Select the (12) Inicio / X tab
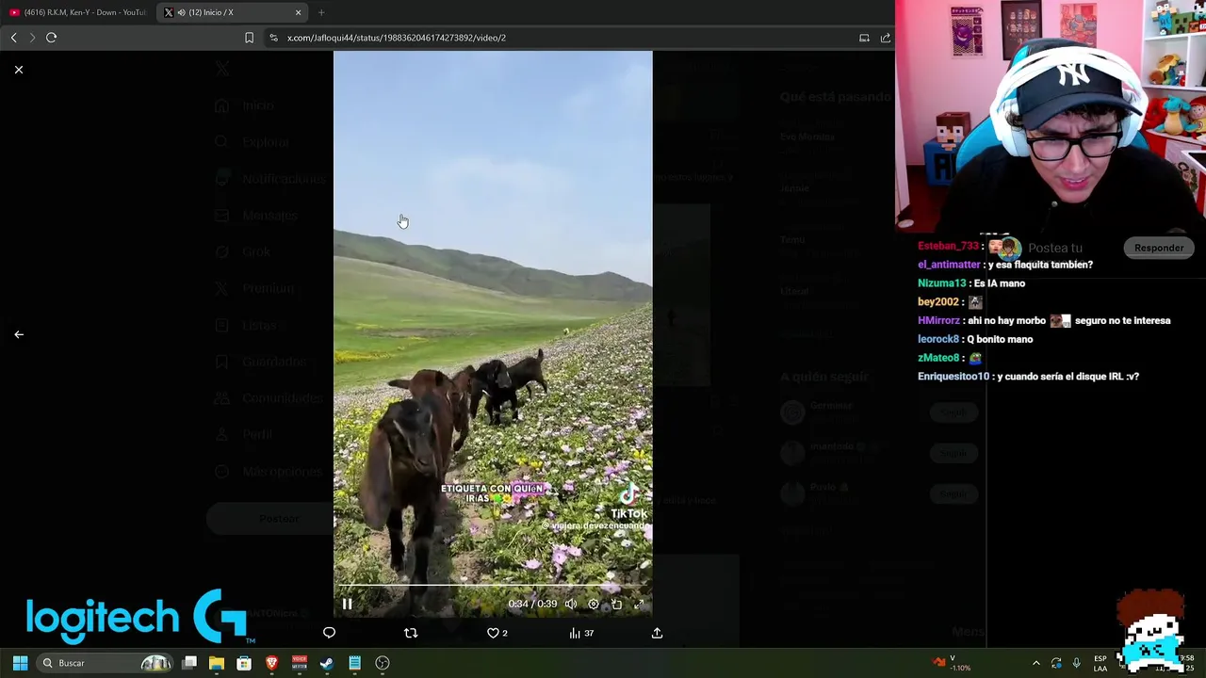 coord(230,12)
